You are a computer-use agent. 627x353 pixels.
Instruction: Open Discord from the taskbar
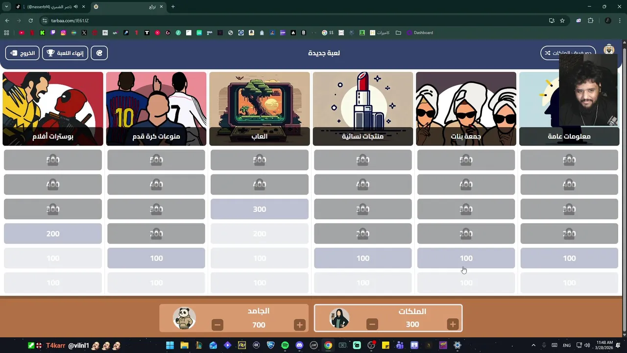[x=299, y=345]
